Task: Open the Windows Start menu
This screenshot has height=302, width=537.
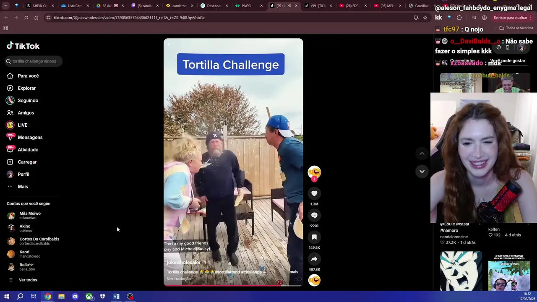Action: pos(6,297)
